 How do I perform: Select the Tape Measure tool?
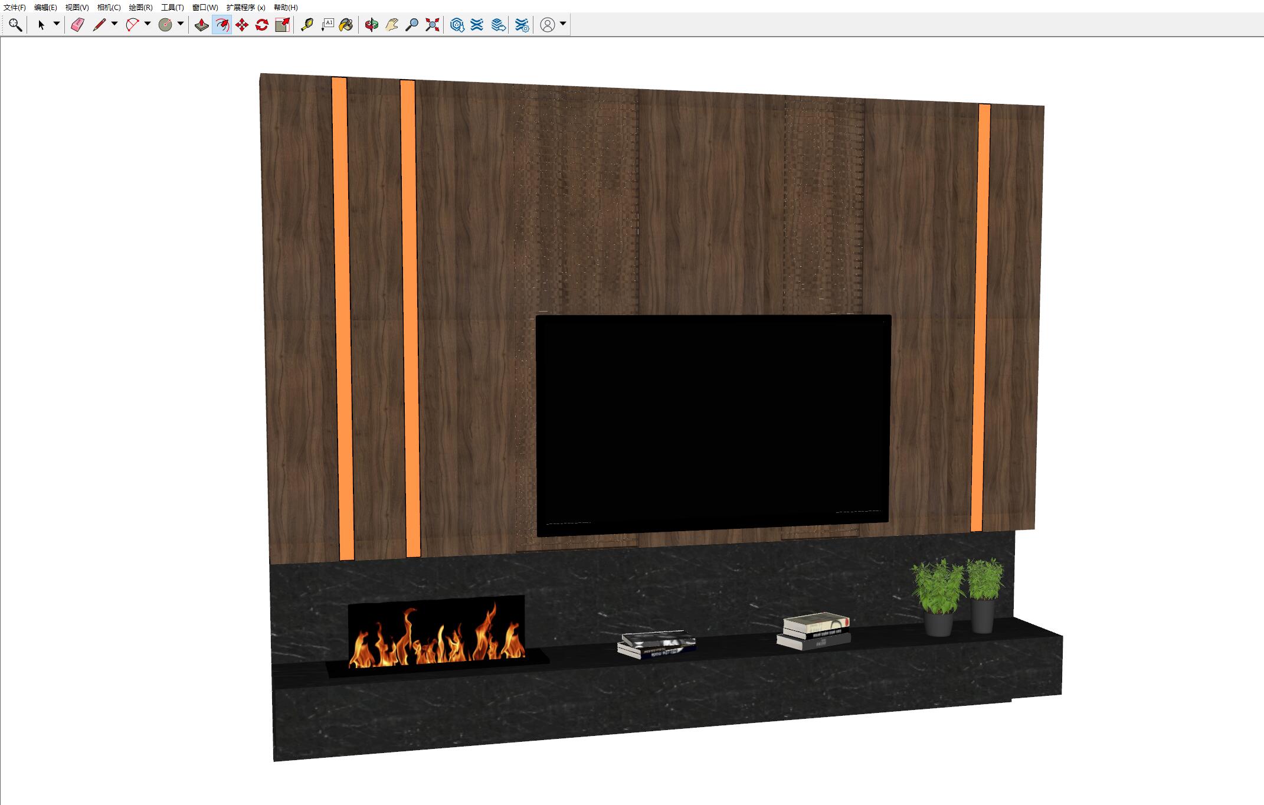click(307, 25)
